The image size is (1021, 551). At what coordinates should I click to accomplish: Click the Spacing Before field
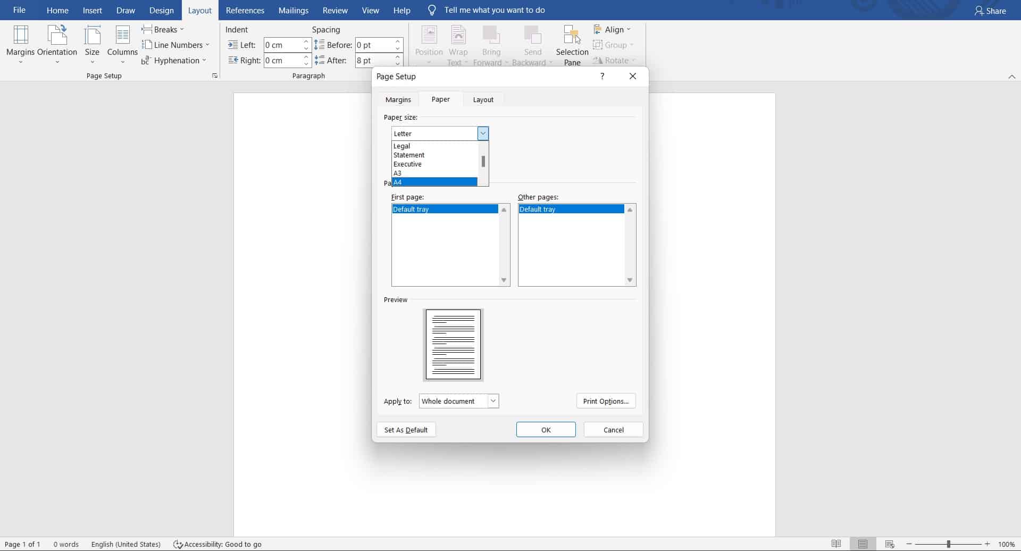tap(375, 45)
